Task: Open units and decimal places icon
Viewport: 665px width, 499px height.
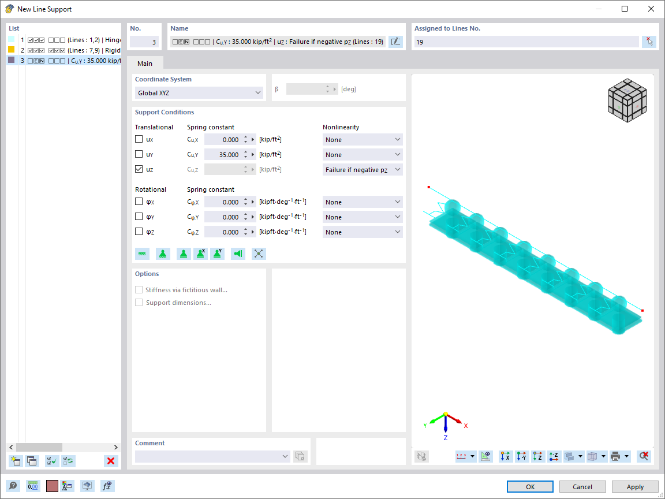Action: (x=33, y=486)
